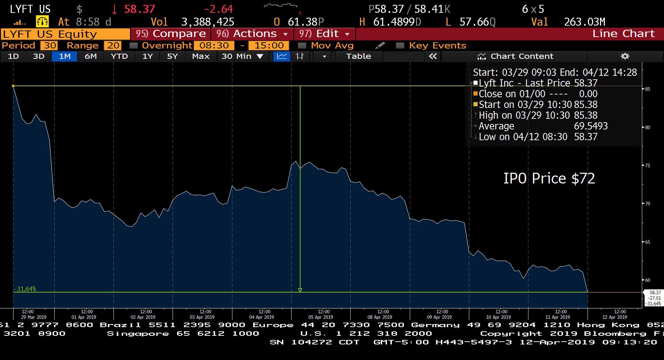Open the settings gear icon
664x360 pixels.
coord(625,56)
